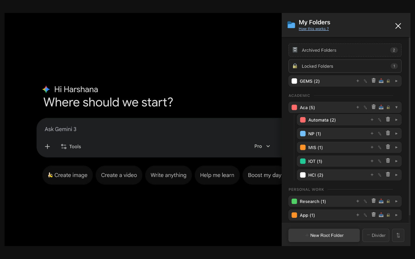The height and width of the screenshot is (259, 415).
Task: Delete the GEMS folder
Action: (x=373, y=81)
